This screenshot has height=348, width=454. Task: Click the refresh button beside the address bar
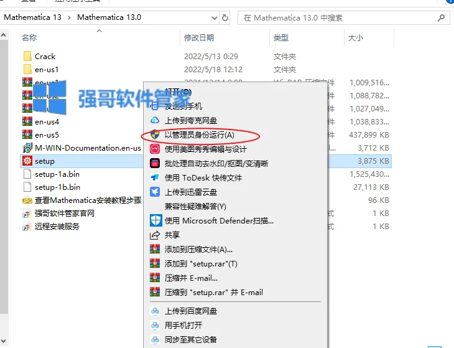225,17
